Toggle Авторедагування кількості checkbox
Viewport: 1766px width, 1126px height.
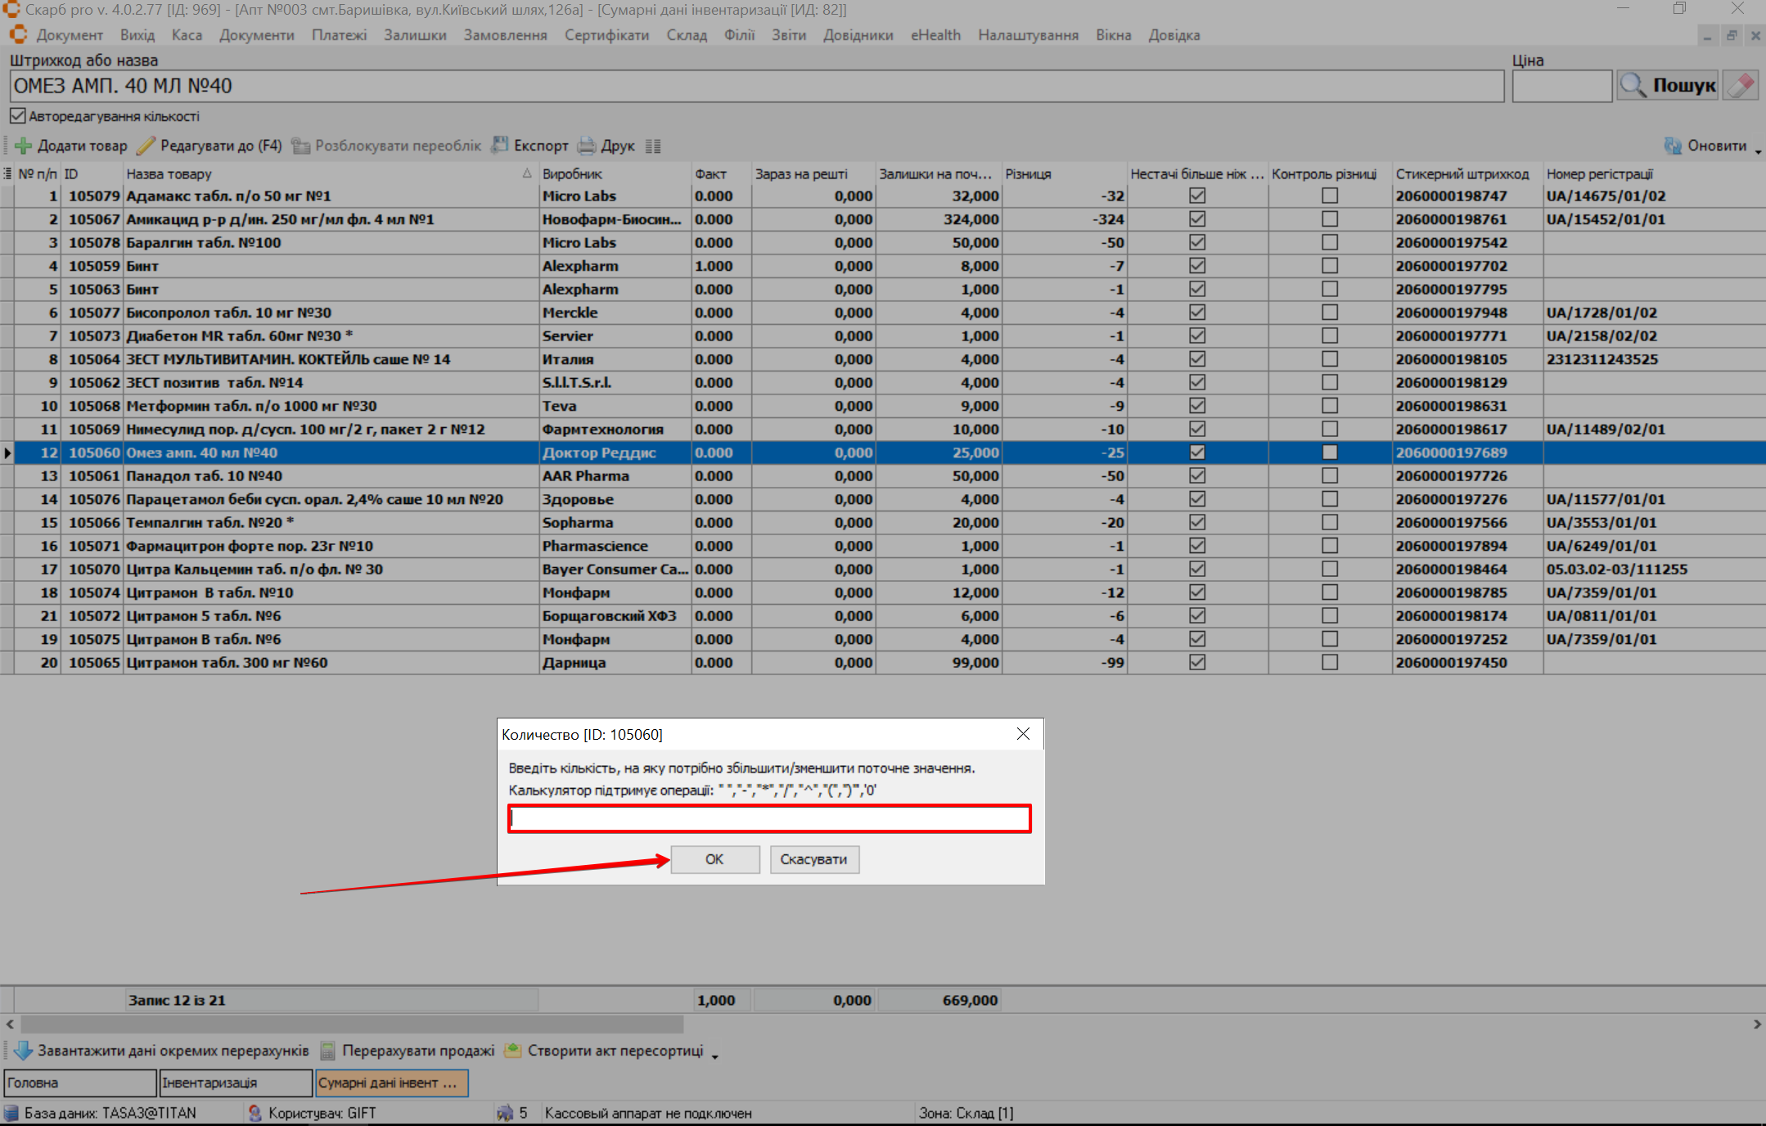[x=18, y=116]
